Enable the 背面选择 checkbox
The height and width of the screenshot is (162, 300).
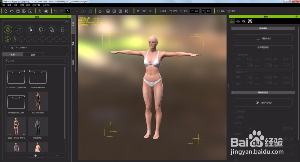235,111
